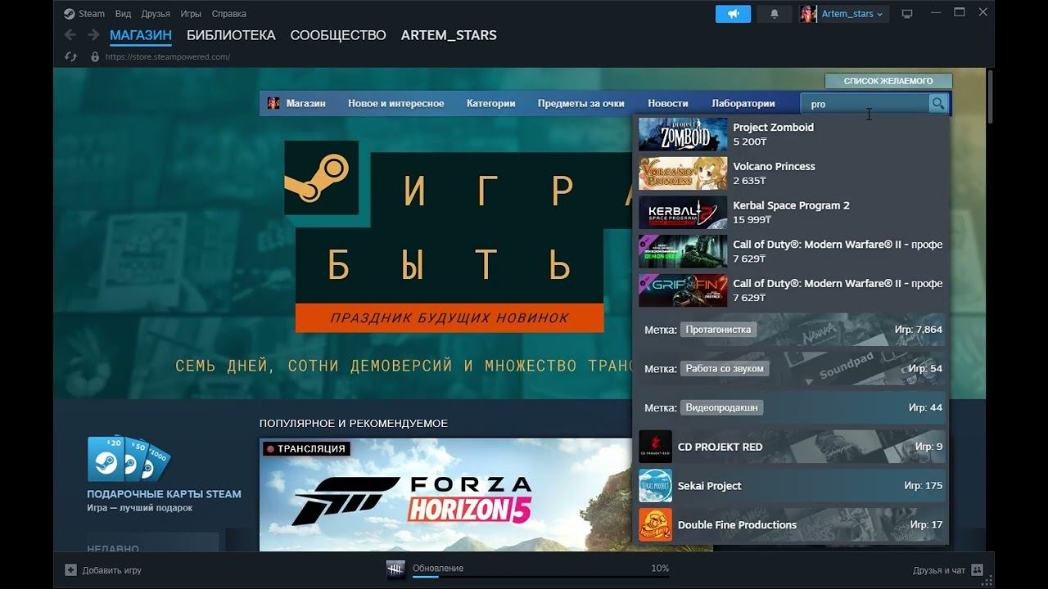
Task: Click the store avatar icon beside Магазин
Action: pyautogui.click(x=273, y=103)
